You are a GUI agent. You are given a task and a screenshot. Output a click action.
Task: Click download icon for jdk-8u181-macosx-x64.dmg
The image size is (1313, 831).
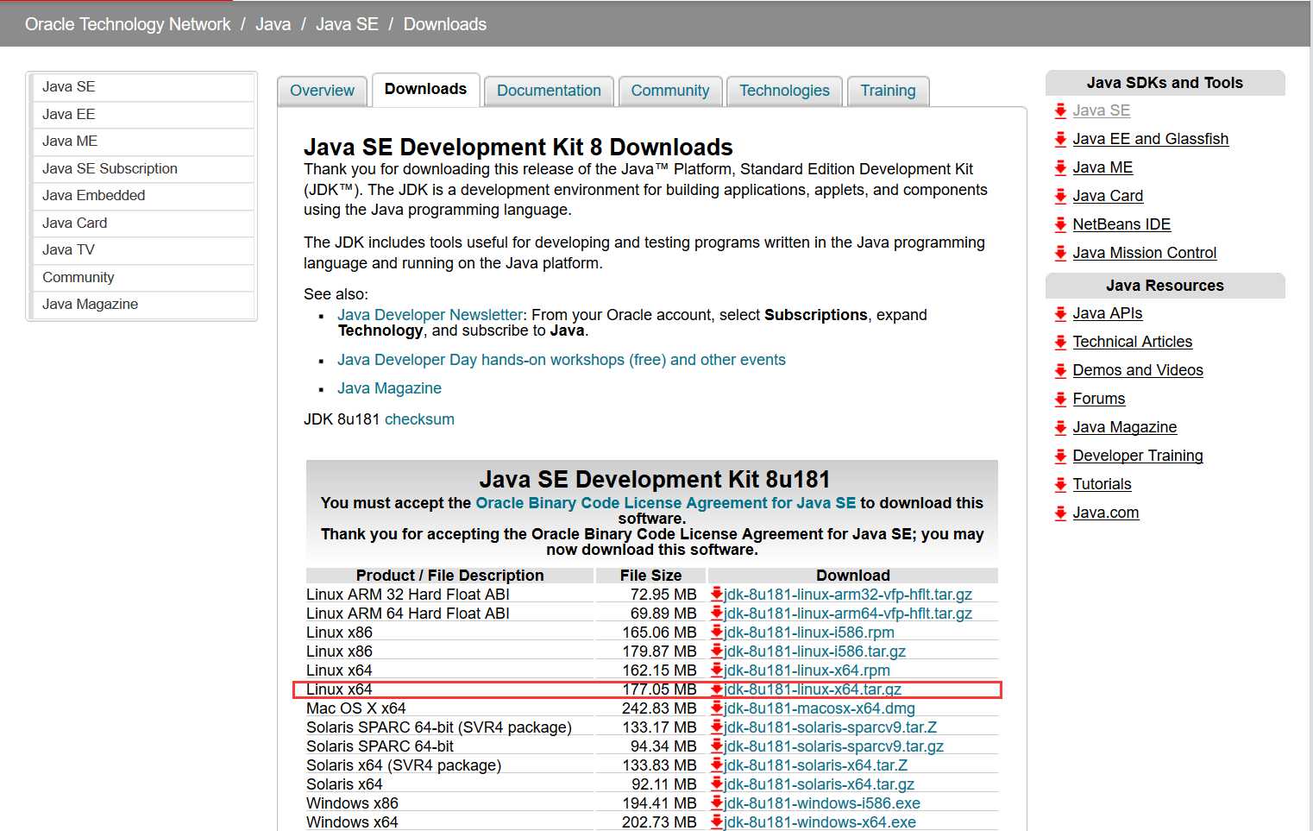point(716,708)
